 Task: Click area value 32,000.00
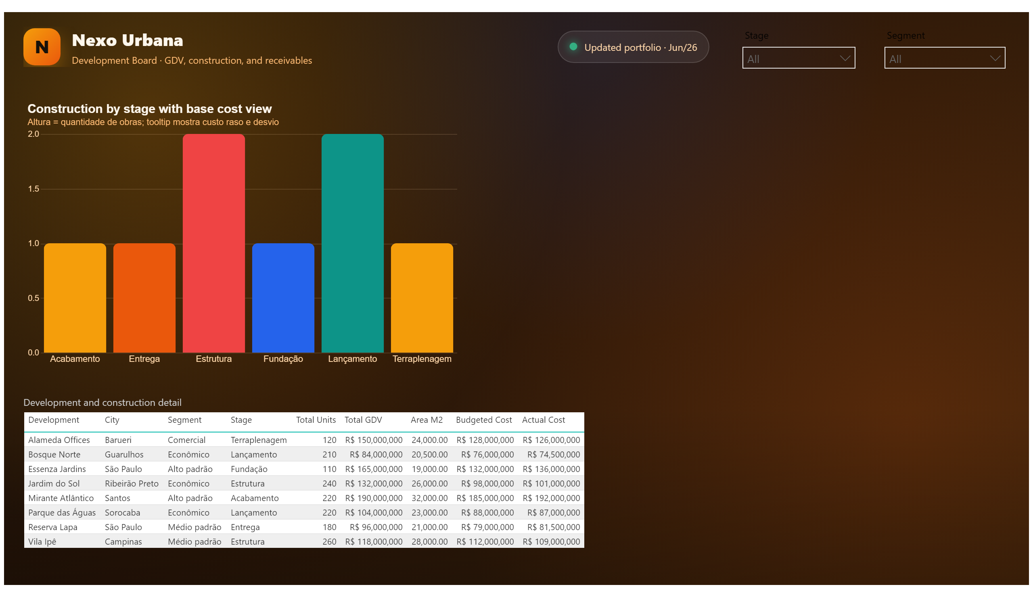click(x=429, y=498)
